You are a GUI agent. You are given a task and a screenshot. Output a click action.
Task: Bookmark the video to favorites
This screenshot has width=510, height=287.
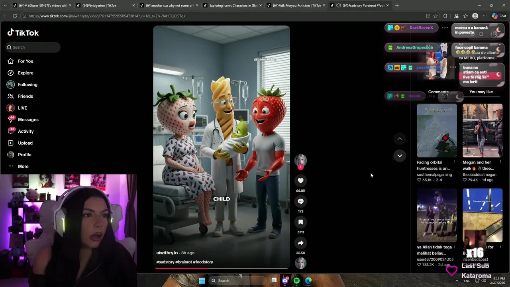(x=300, y=222)
